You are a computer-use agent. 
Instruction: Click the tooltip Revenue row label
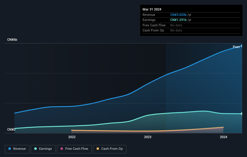[149, 15]
